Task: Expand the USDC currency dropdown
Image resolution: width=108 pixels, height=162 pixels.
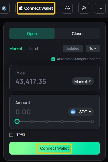Action: tap(81, 112)
